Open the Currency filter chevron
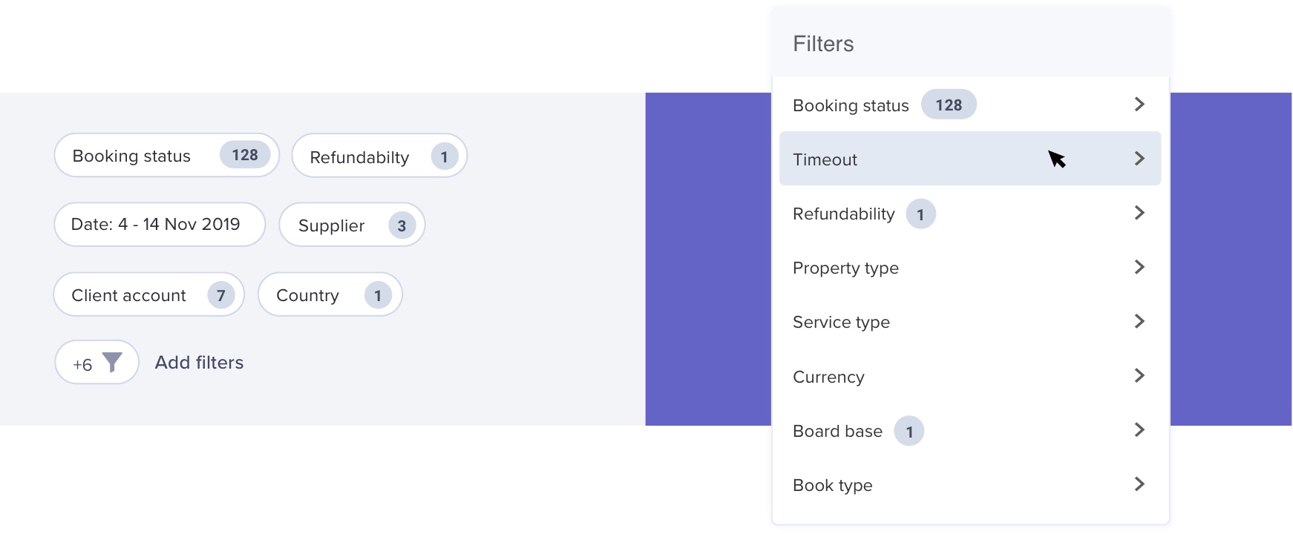 pyautogui.click(x=1139, y=376)
